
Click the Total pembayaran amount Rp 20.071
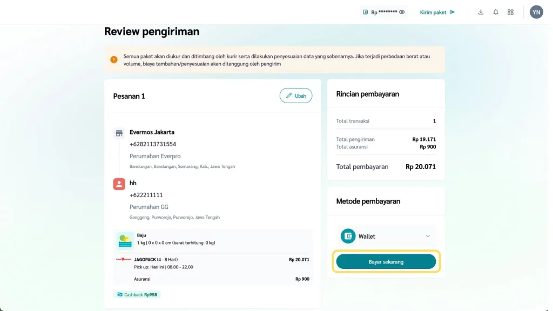pyautogui.click(x=421, y=167)
